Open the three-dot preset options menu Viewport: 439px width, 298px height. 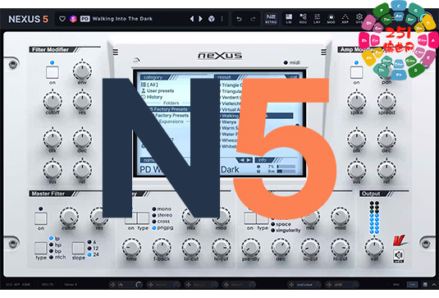tap(222, 19)
